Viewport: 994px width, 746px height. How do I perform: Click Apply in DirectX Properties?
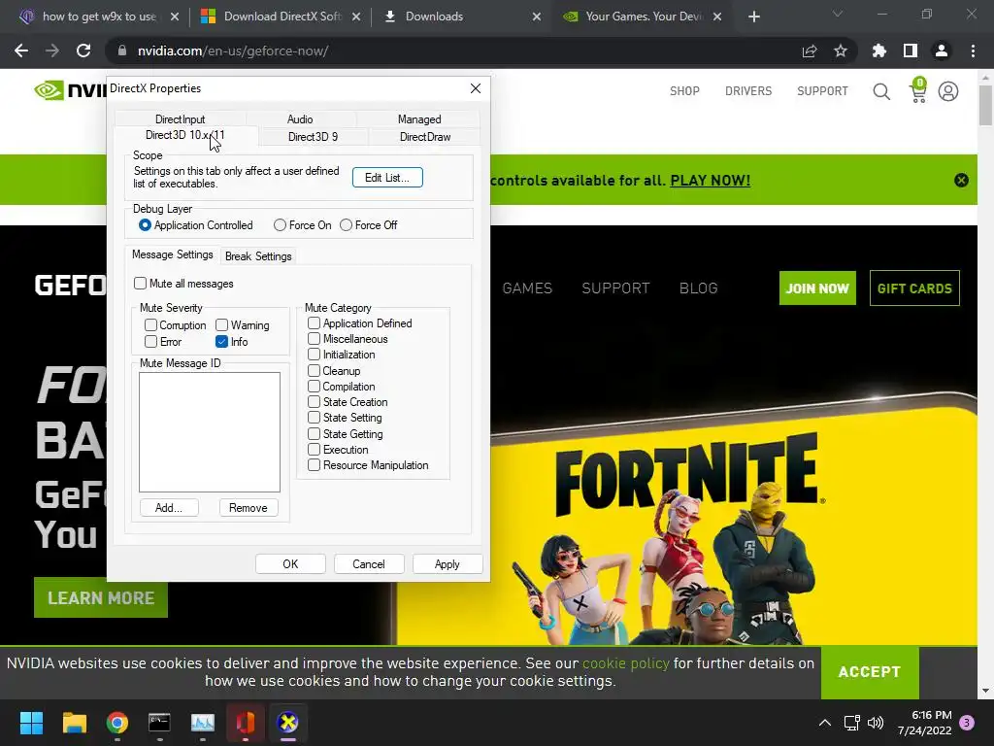pyautogui.click(x=447, y=564)
